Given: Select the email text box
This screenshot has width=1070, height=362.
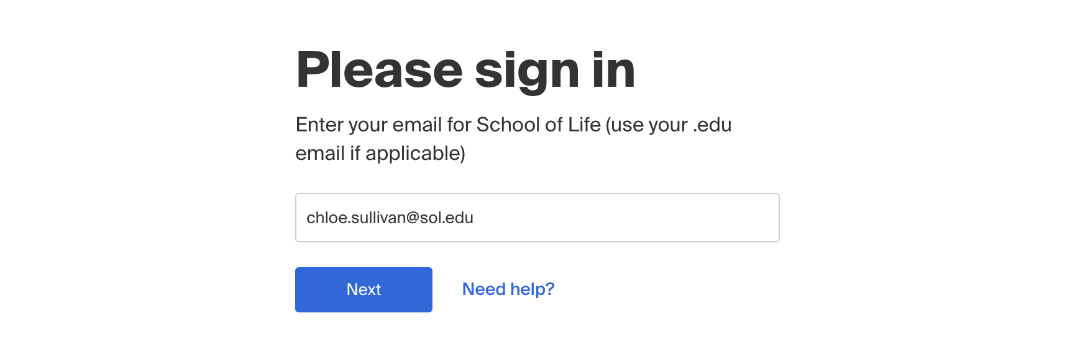Looking at the screenshot, I should tap(537, 218).
